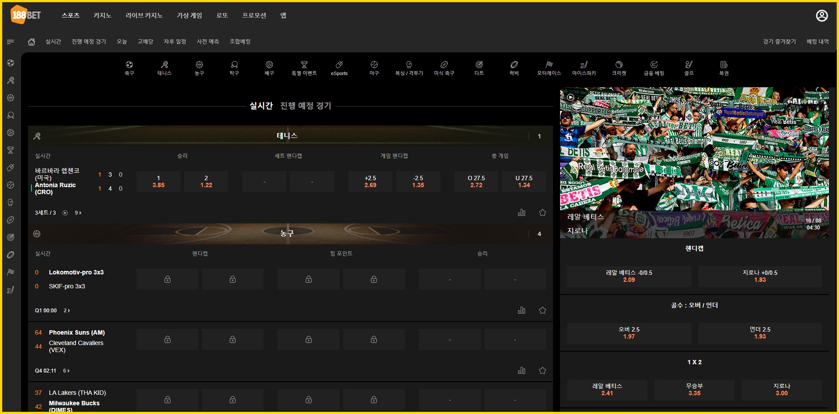The width and height of the screenshot is (839, 414).
Task: Open 고배당 in sub navigation
Action: click(145, 41)
